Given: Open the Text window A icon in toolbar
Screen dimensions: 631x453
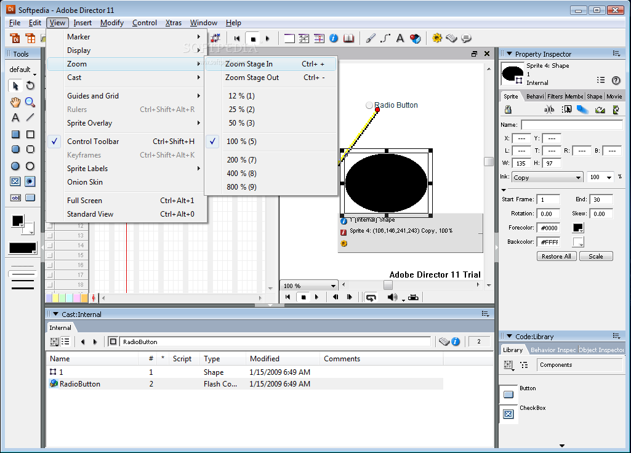Looking at the screenshot, I should click(x=400, y=38).
